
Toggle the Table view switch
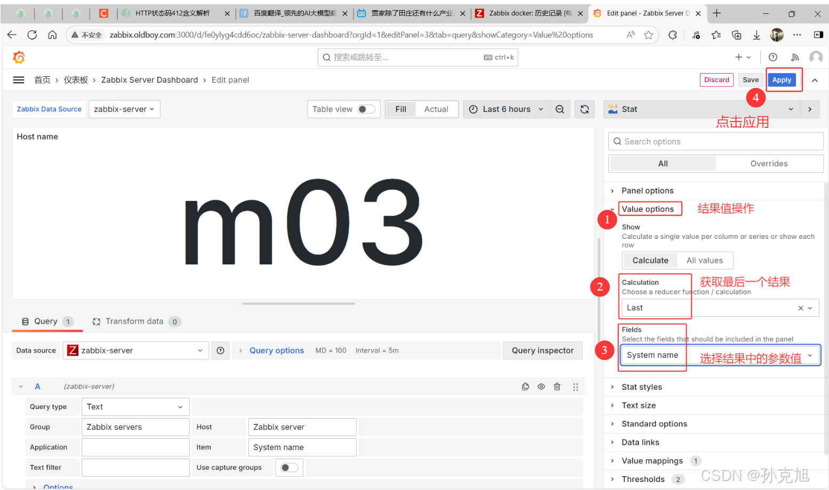(x=366, y=109)
